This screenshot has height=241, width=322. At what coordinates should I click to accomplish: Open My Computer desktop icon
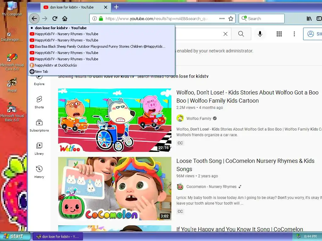12,8
